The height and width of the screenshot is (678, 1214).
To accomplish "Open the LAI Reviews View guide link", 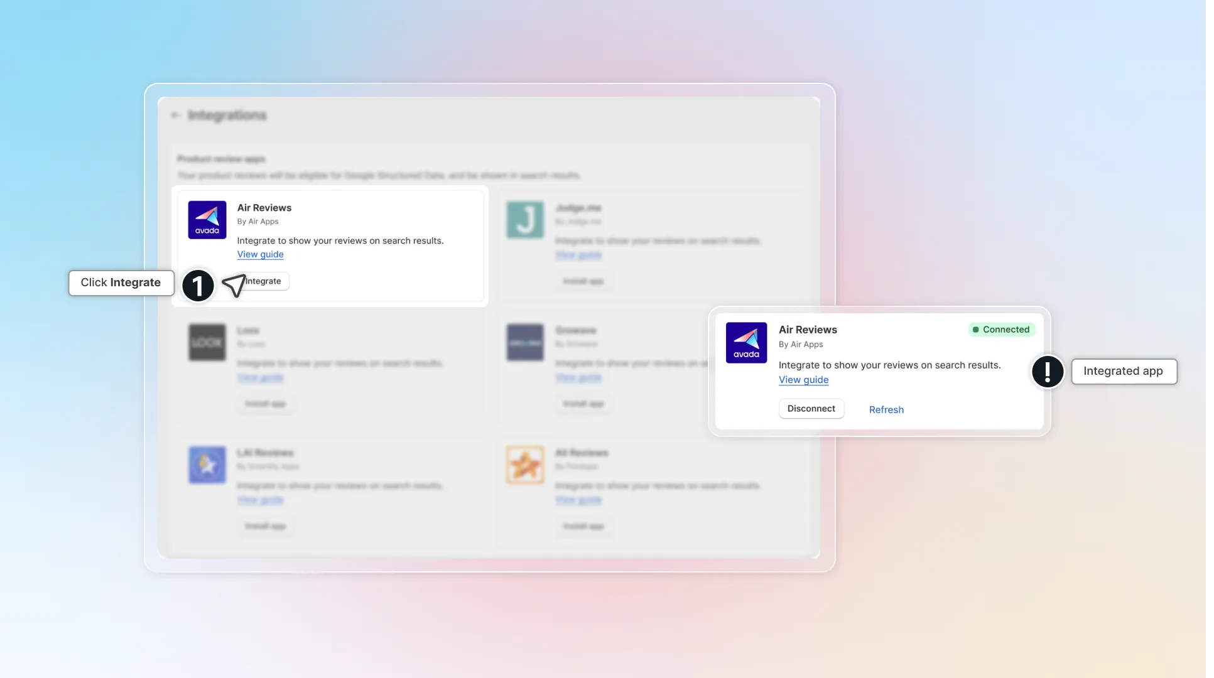I will coord(260,500).
